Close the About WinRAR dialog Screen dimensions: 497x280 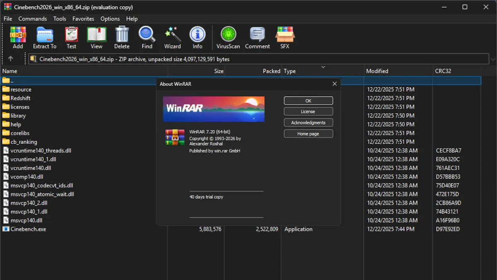335,84
